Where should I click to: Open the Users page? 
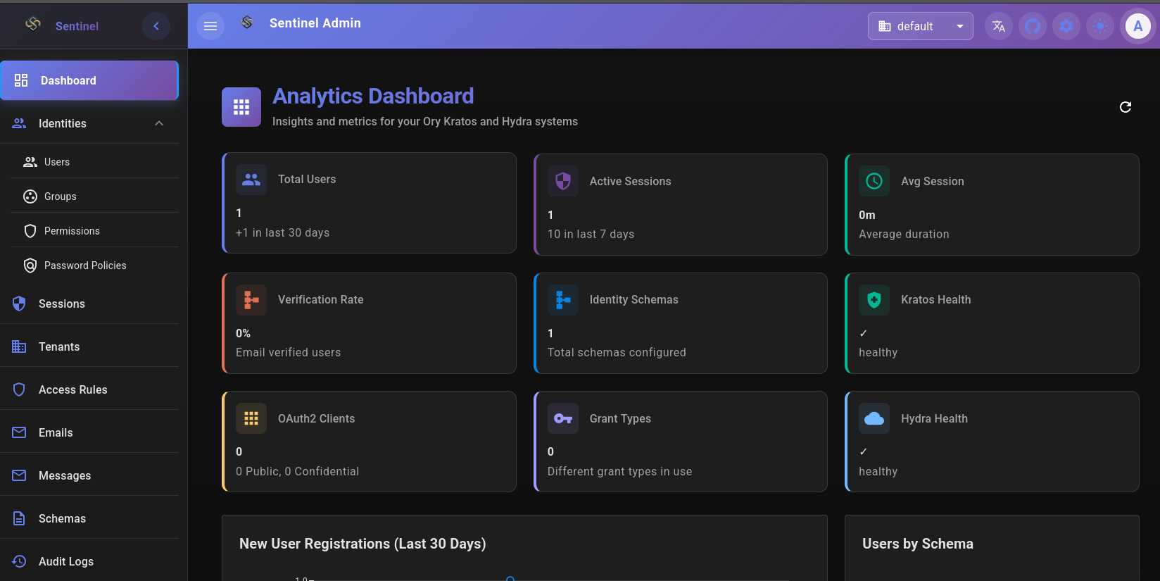(x=95, y=162)
